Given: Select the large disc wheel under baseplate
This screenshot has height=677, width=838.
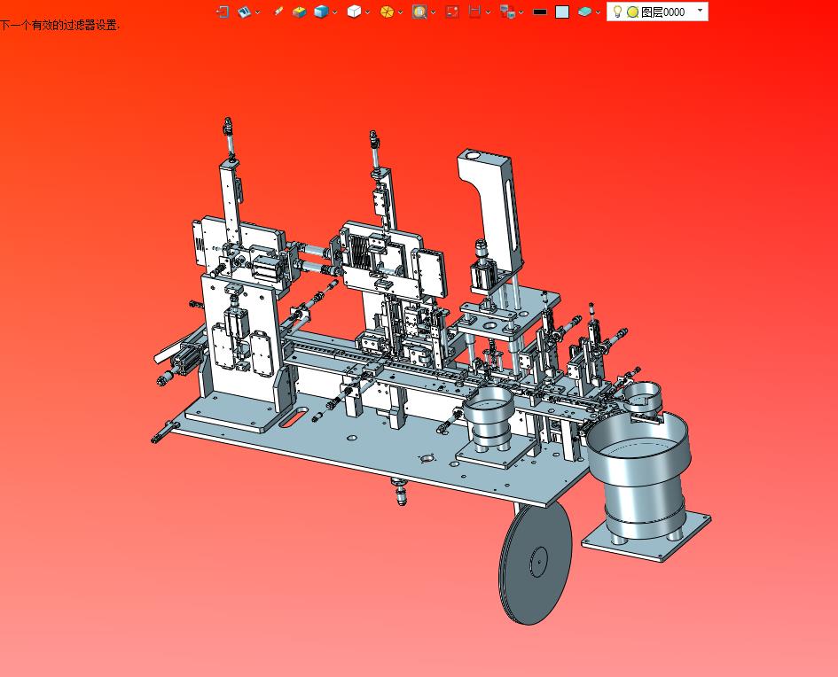Looking at the screenshot, I should pyautogui.click(x=535, y=563).
